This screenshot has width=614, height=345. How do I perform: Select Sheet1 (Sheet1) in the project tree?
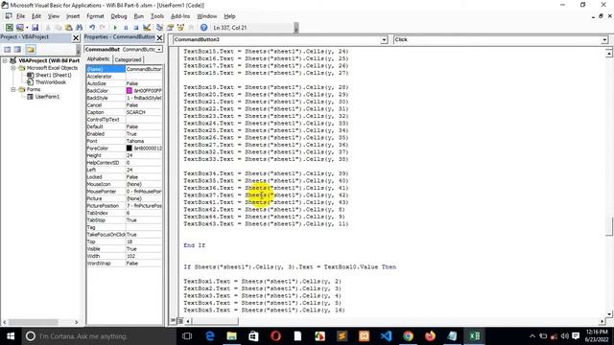point(54,75)
